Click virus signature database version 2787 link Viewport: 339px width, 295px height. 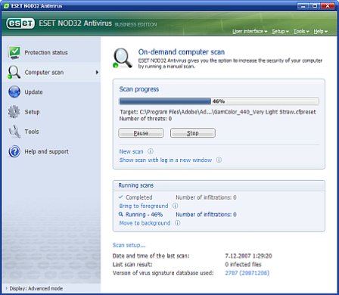[247, 273]
